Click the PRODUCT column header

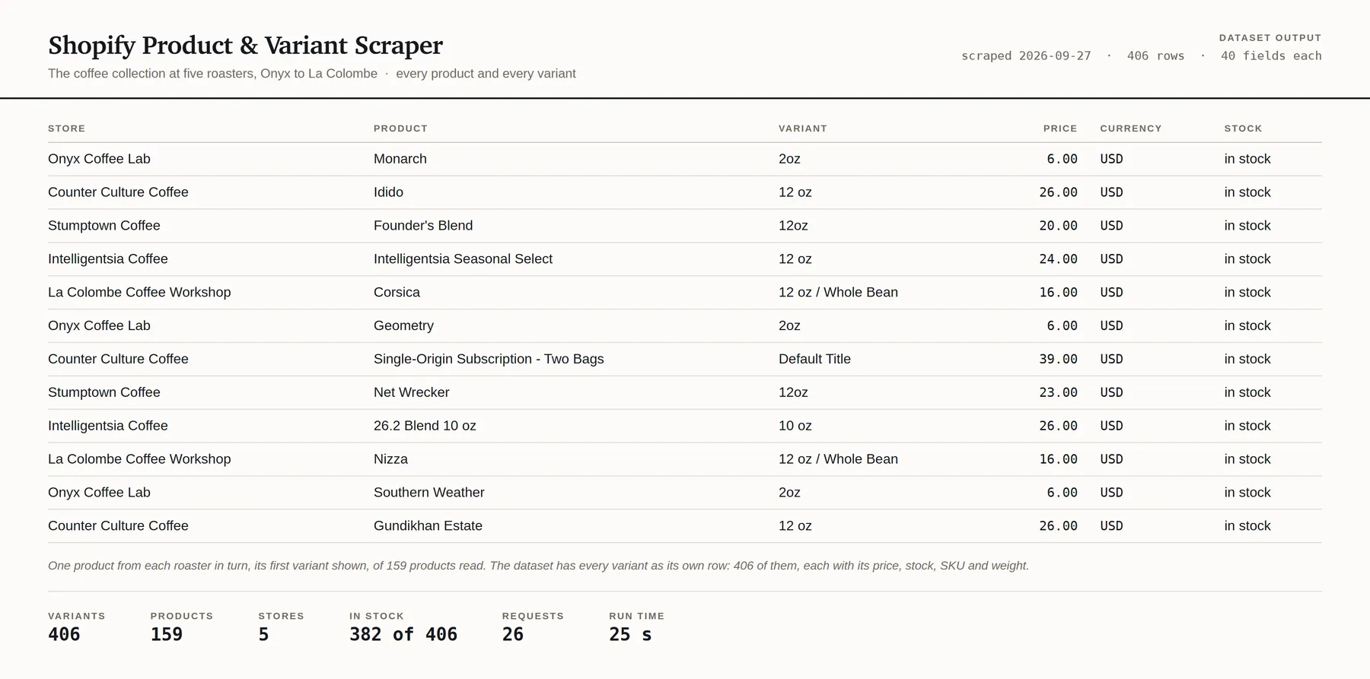(x=400, y=129)
